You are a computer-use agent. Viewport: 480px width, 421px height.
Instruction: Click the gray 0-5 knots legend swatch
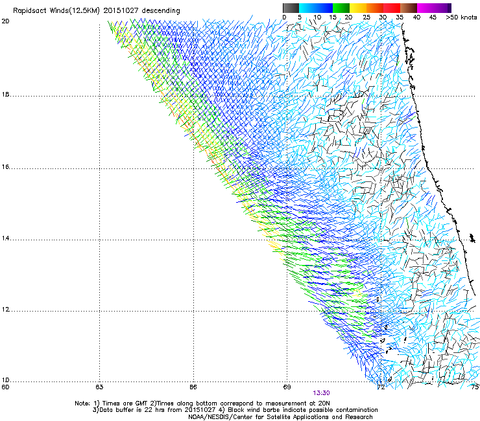click(291, 8)
